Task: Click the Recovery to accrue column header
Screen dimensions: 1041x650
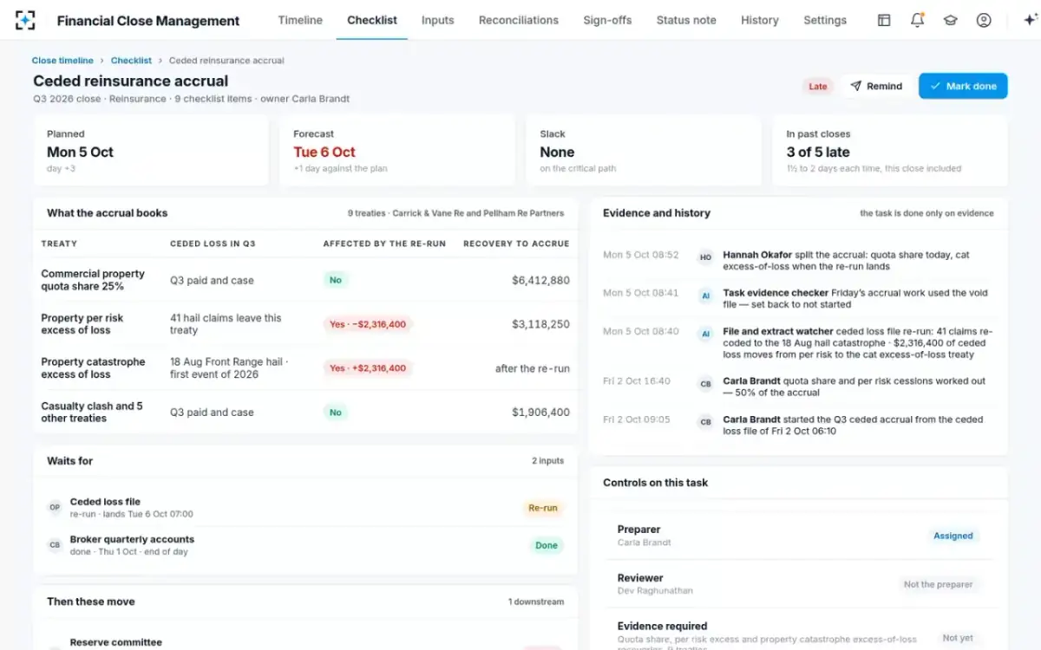Action: click(516, 244)
